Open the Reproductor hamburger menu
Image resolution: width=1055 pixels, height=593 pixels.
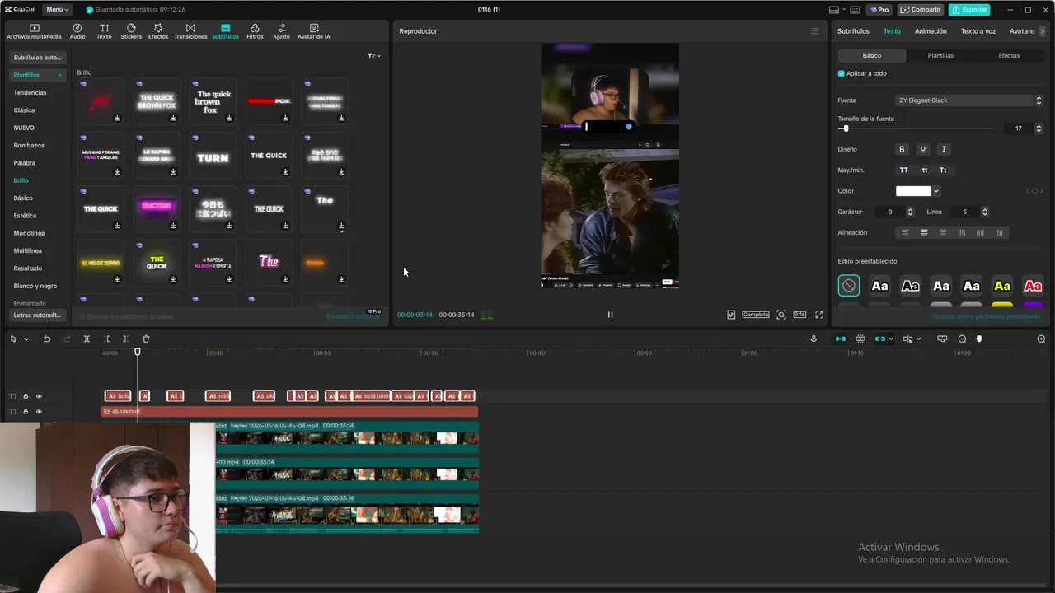[x=815, y=31]
